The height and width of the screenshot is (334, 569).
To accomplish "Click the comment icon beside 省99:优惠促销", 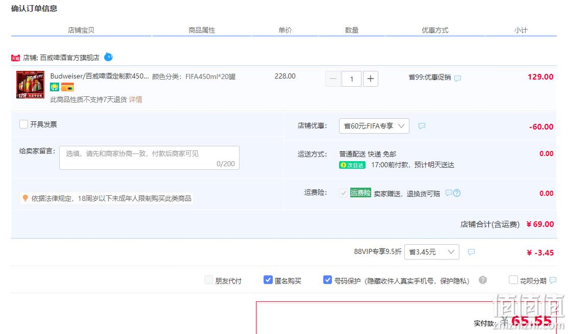I will pyautogui.click(x=458, y=78).
